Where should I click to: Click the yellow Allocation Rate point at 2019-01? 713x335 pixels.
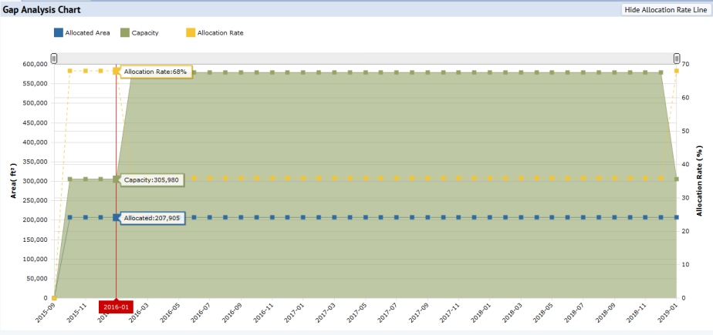[677, 71]
